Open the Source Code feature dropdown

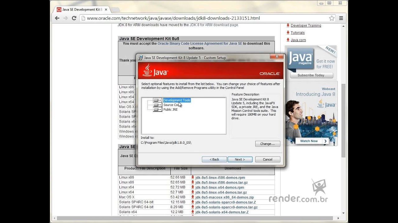[x=158, y=105]
